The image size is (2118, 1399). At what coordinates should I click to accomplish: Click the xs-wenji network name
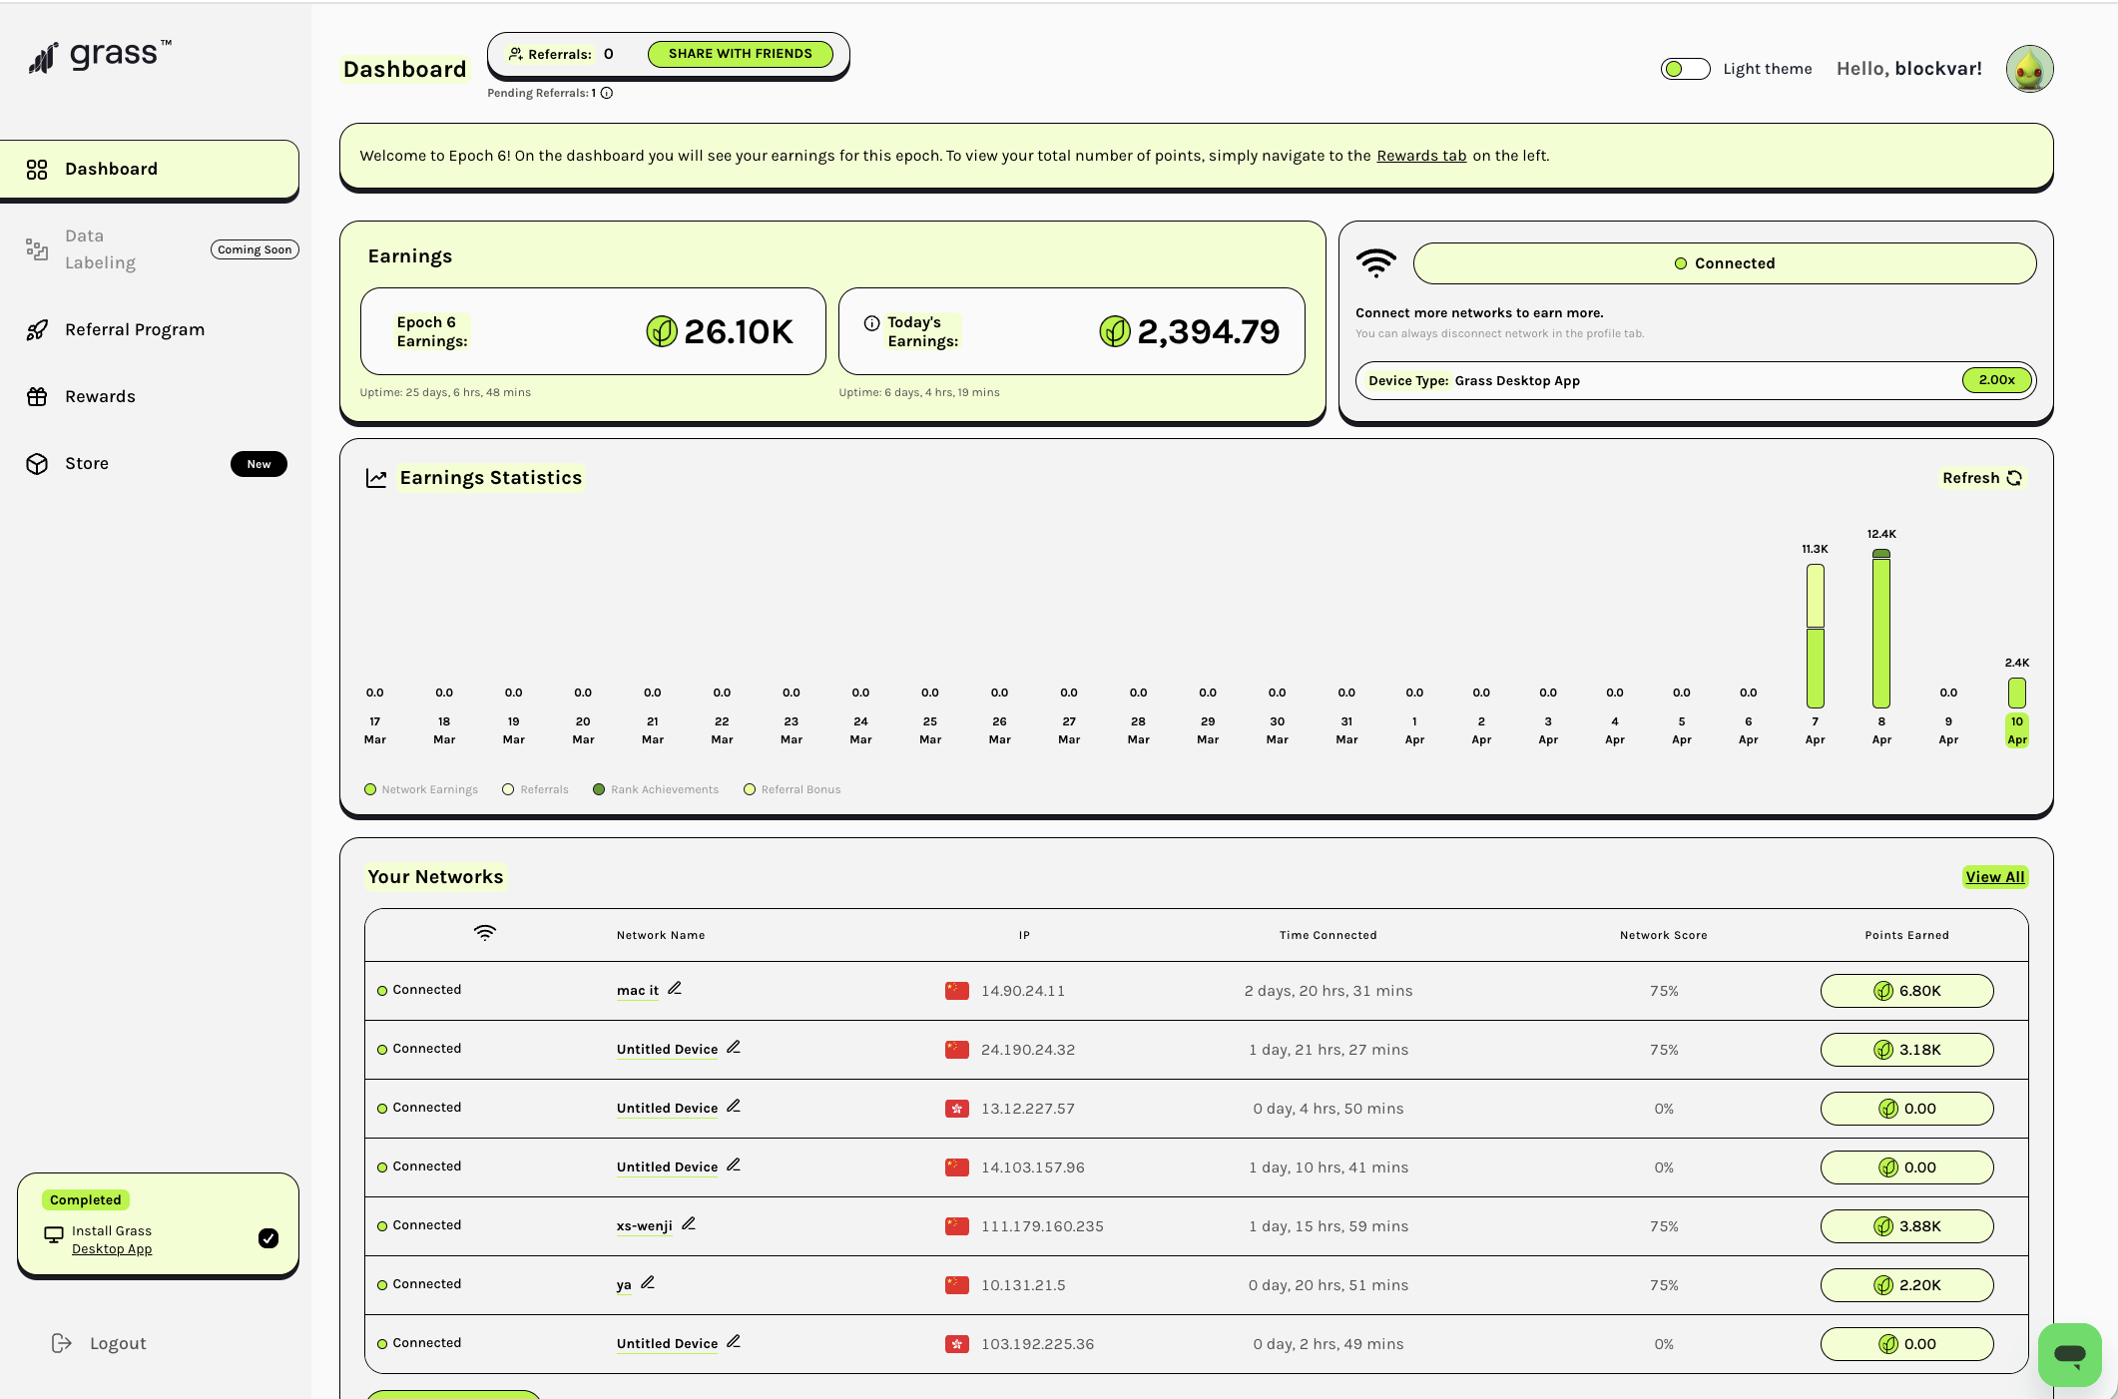(x=645, y=1226)
